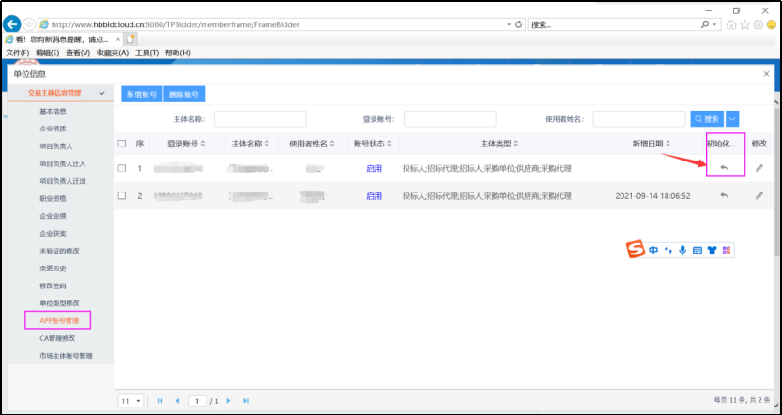782x415 pixels.
Task: Click the edit pencil icon for row 1
Action: 759,168
